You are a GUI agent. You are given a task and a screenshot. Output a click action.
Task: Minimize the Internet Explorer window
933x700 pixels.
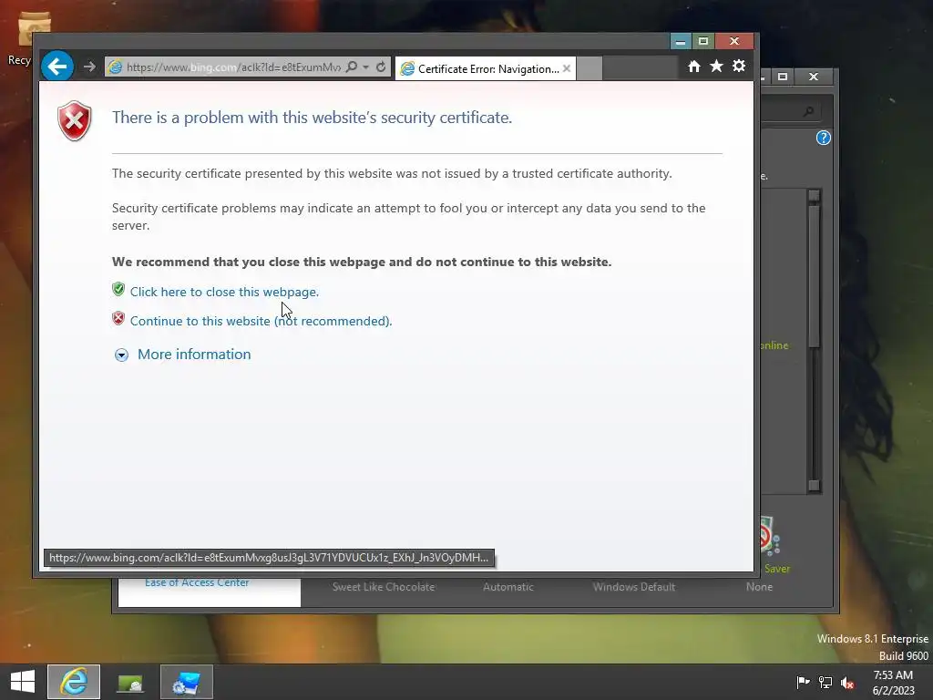click(681, 42)
